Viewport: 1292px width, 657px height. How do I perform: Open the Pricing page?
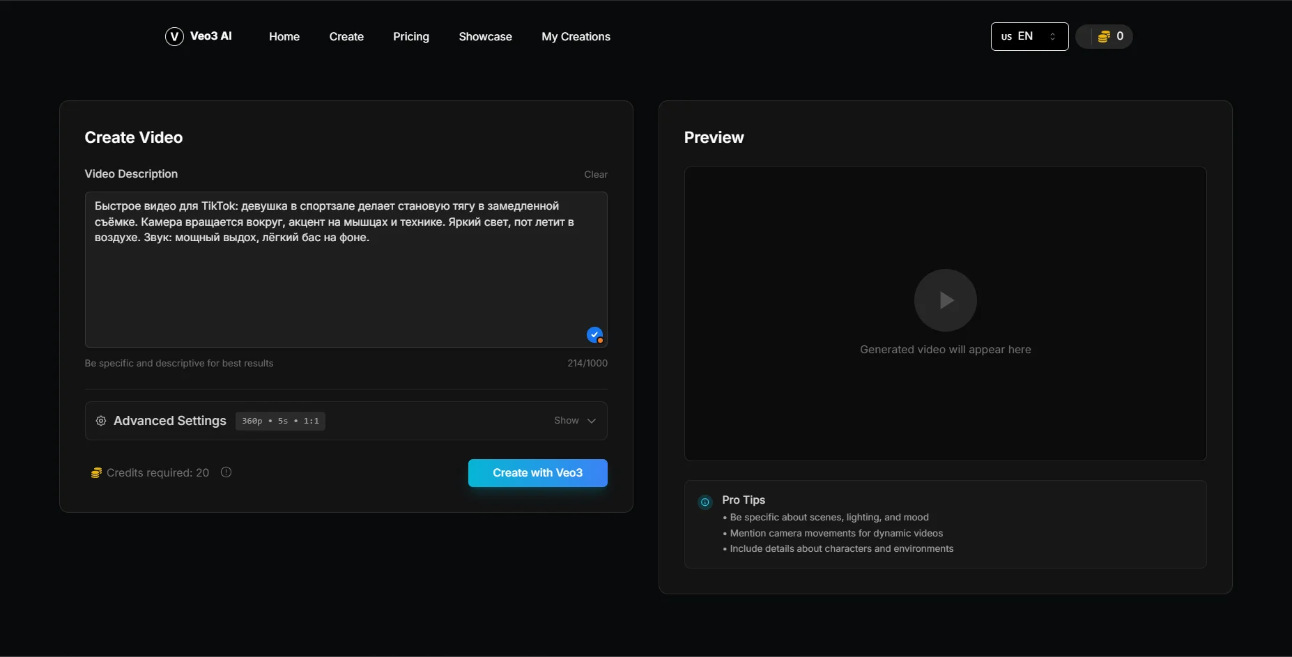(x=411, y=36)
